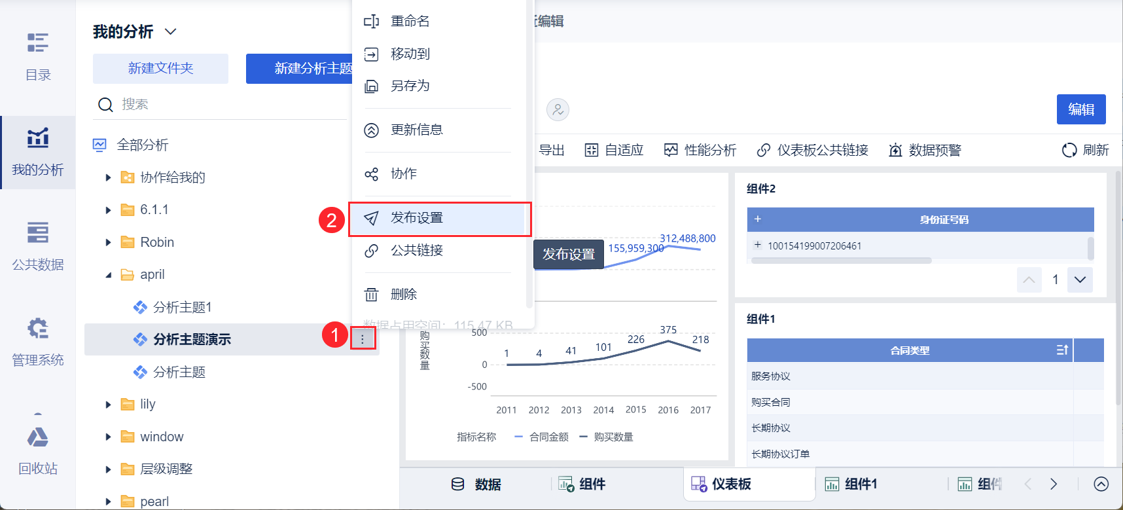Expand the Robin folder

[108, 242]
